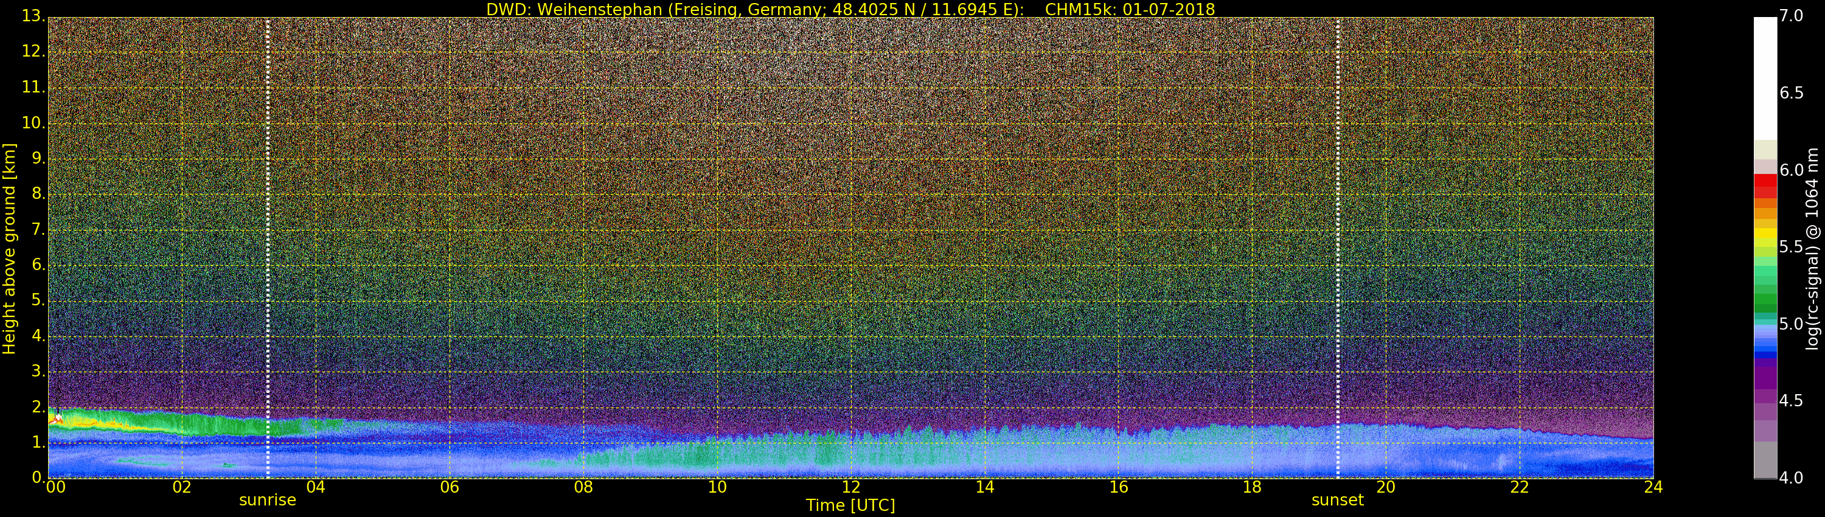Click the '10.' height axis tick label
The image size is (1825, 517).
[x=34, y=123]
